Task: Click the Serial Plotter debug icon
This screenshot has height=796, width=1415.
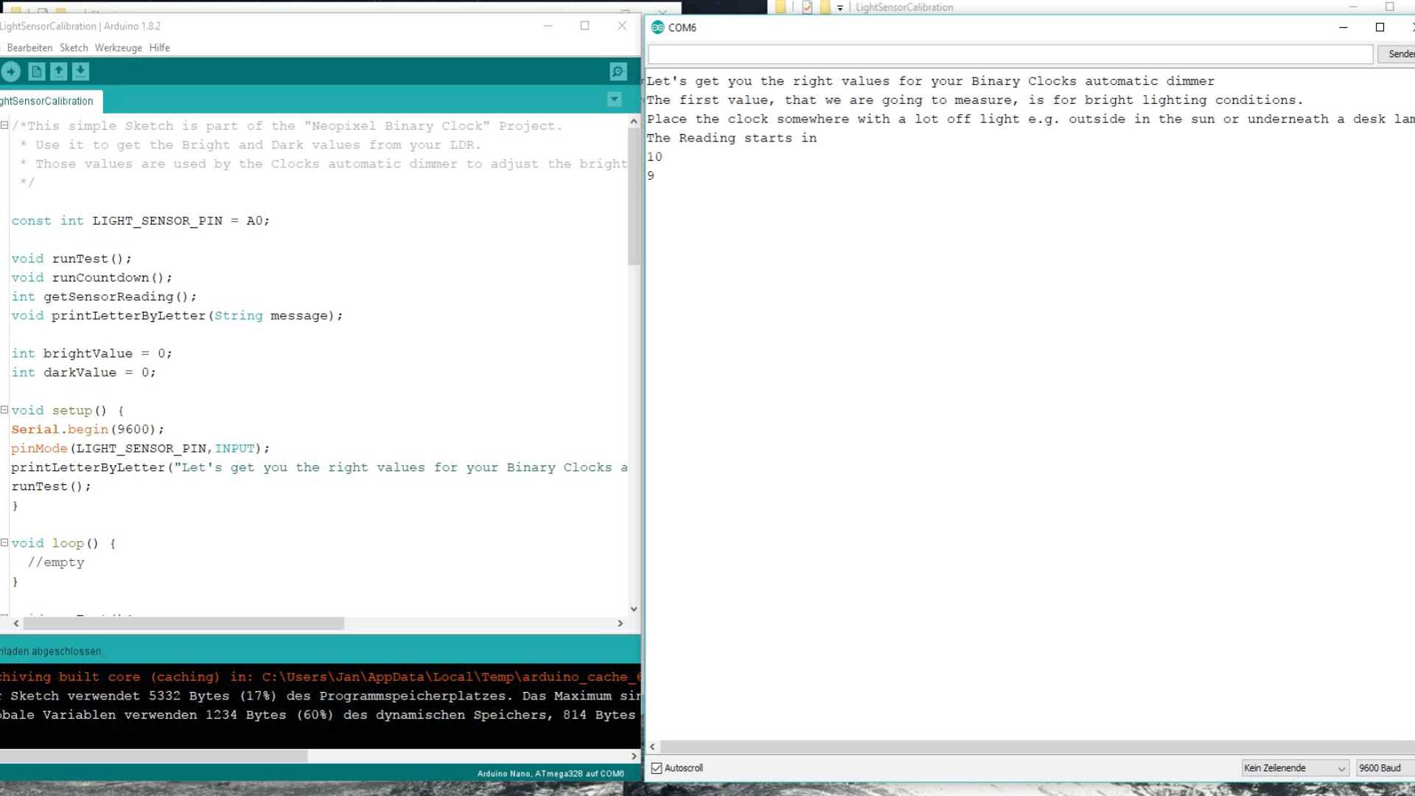Action: click(x=618, y=70)
